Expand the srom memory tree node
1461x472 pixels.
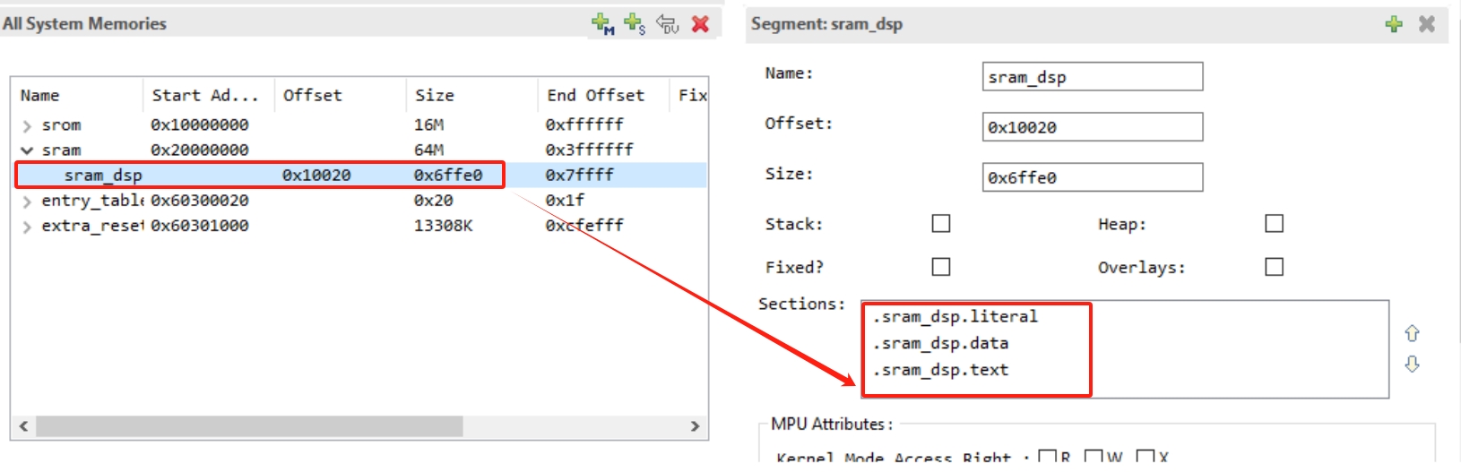(27, 125)
